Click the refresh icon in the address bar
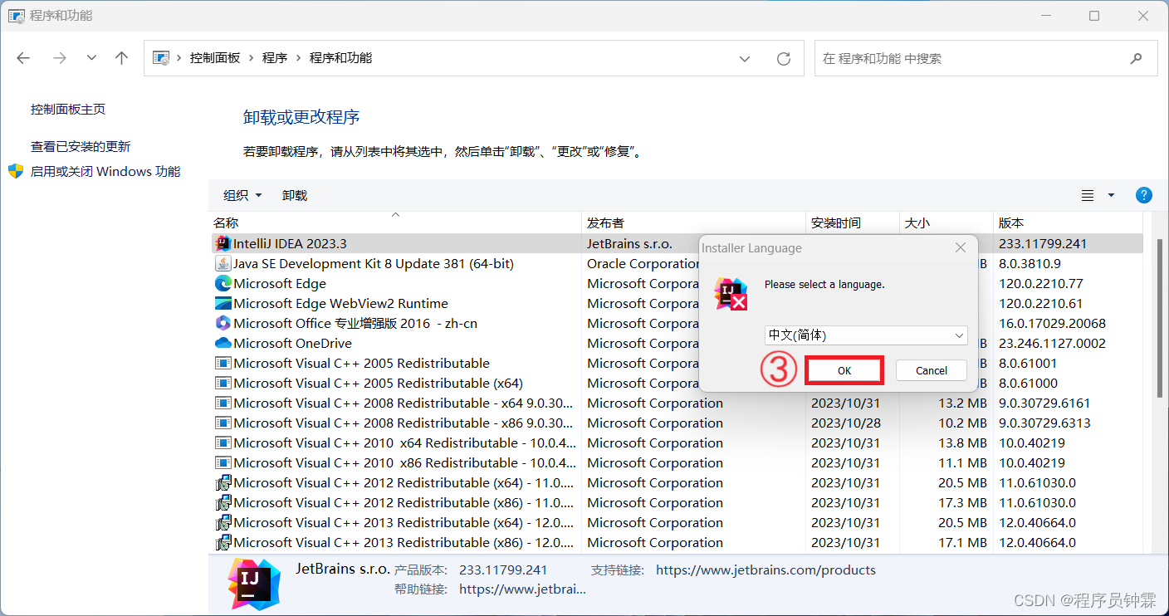The height and width of the screenshot is (616, 1169). pyautogui.click(x=783, y=59)
